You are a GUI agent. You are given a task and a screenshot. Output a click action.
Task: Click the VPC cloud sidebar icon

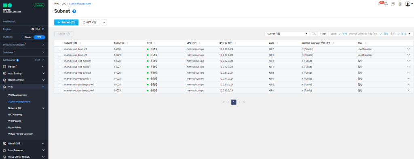4,87
